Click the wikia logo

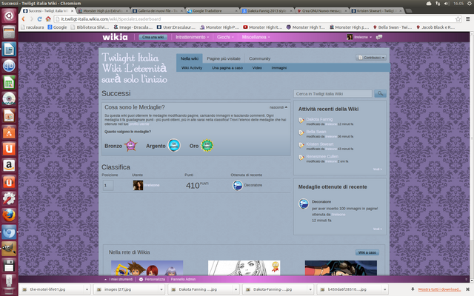click(115, 37)
